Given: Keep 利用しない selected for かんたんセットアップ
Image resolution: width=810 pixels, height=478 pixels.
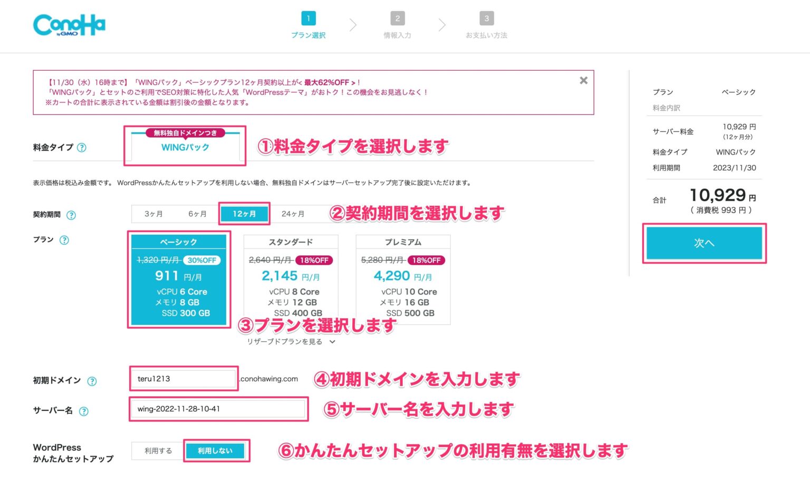Looking at the screenshot, I should point(215,451).
